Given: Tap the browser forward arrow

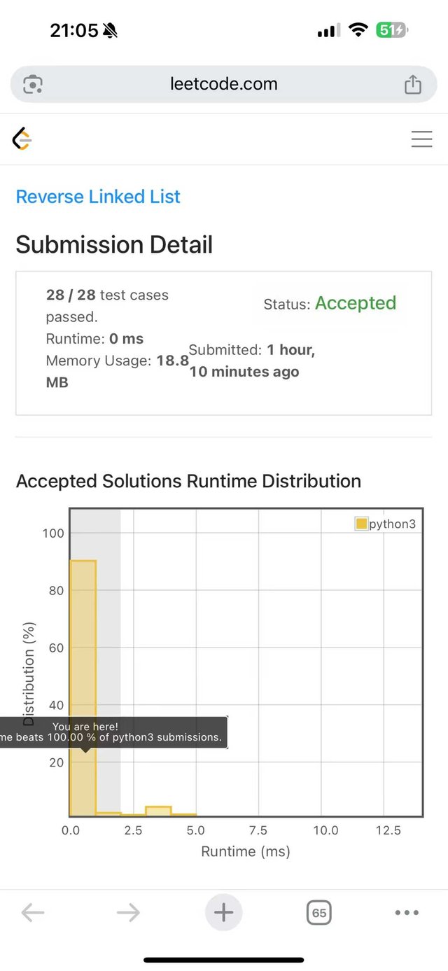Looking at the screenshot, I should (128, 912).
